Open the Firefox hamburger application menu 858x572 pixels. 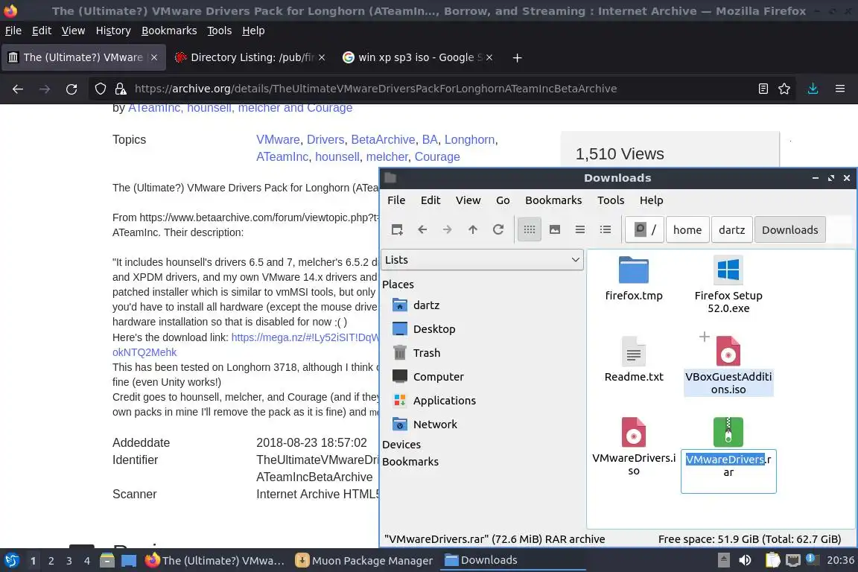[x=840, y=89]
